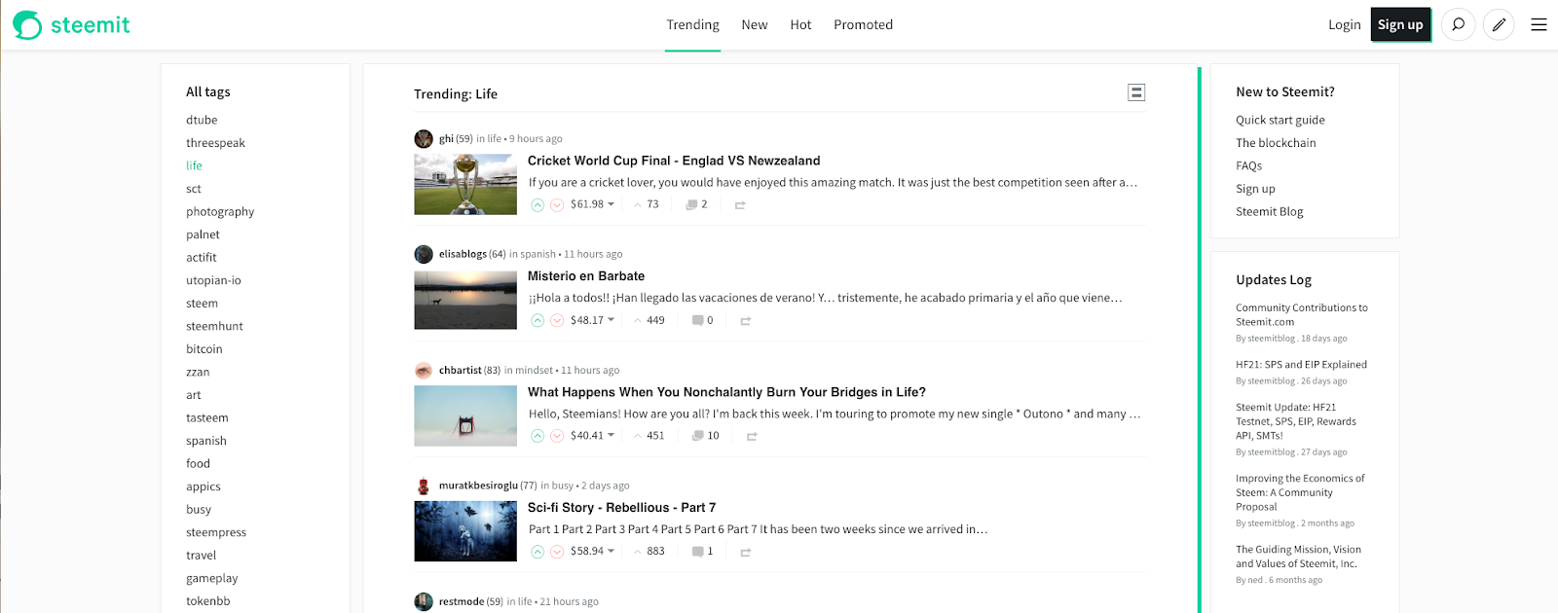Open comments on Sci-fi Story post
This screenshot has width=1558, height=613.
coord(702,552)
